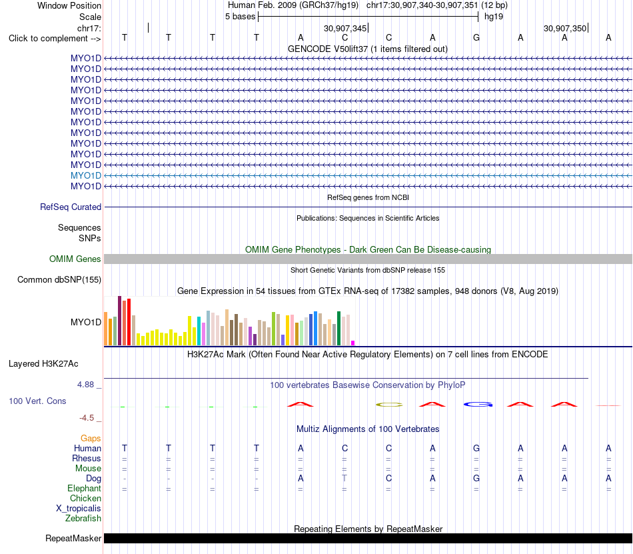Open the GTEx Gene Expression track title
The height and width of the screenshot is (554, 633).
click(x=368, y=291)
